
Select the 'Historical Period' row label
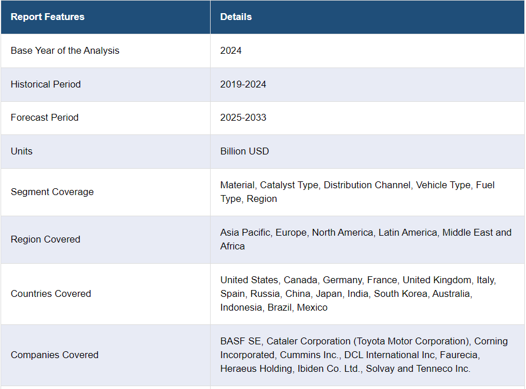click(46, 84)
